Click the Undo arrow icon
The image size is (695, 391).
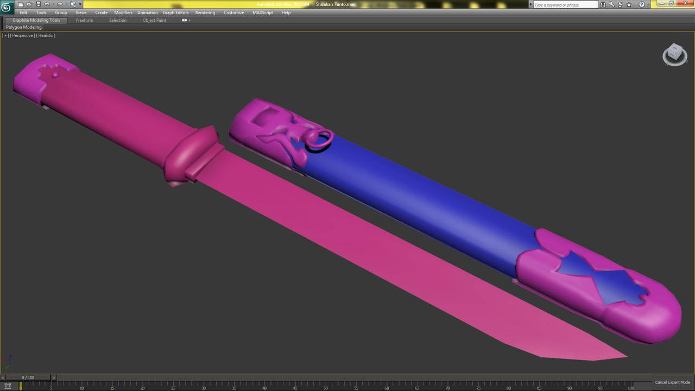[47, 4]
